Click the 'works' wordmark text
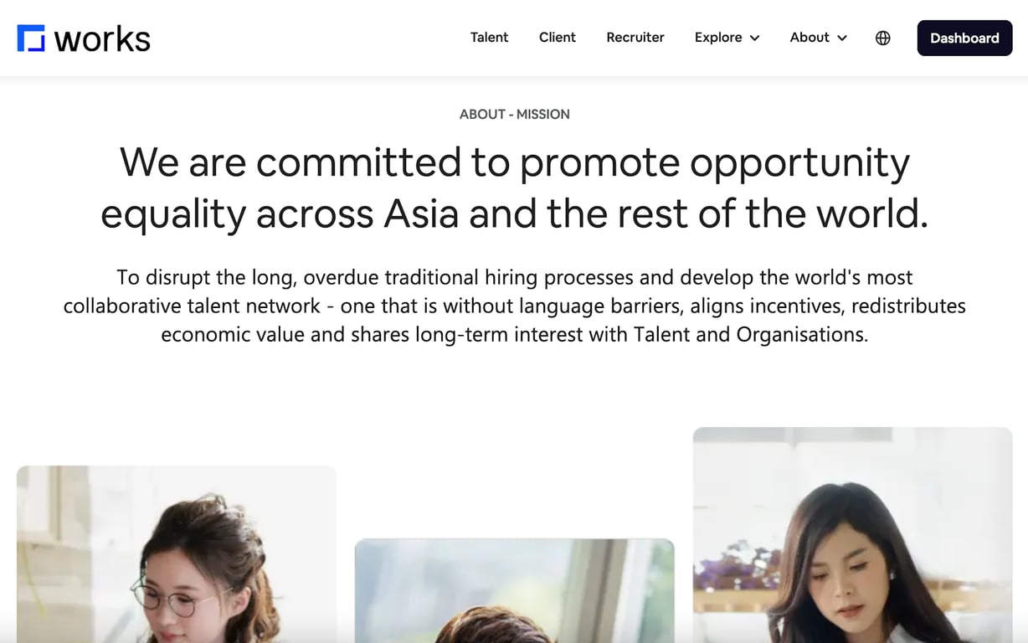Viewport: 1028px width, 643px height. (102, 39)
